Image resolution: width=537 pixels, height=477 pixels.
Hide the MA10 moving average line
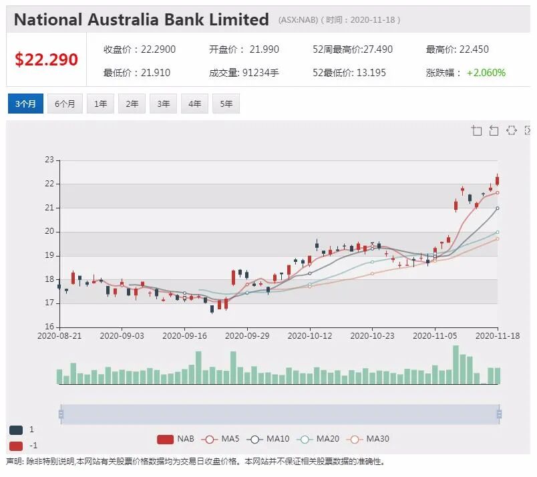click(x=268, y=440)
